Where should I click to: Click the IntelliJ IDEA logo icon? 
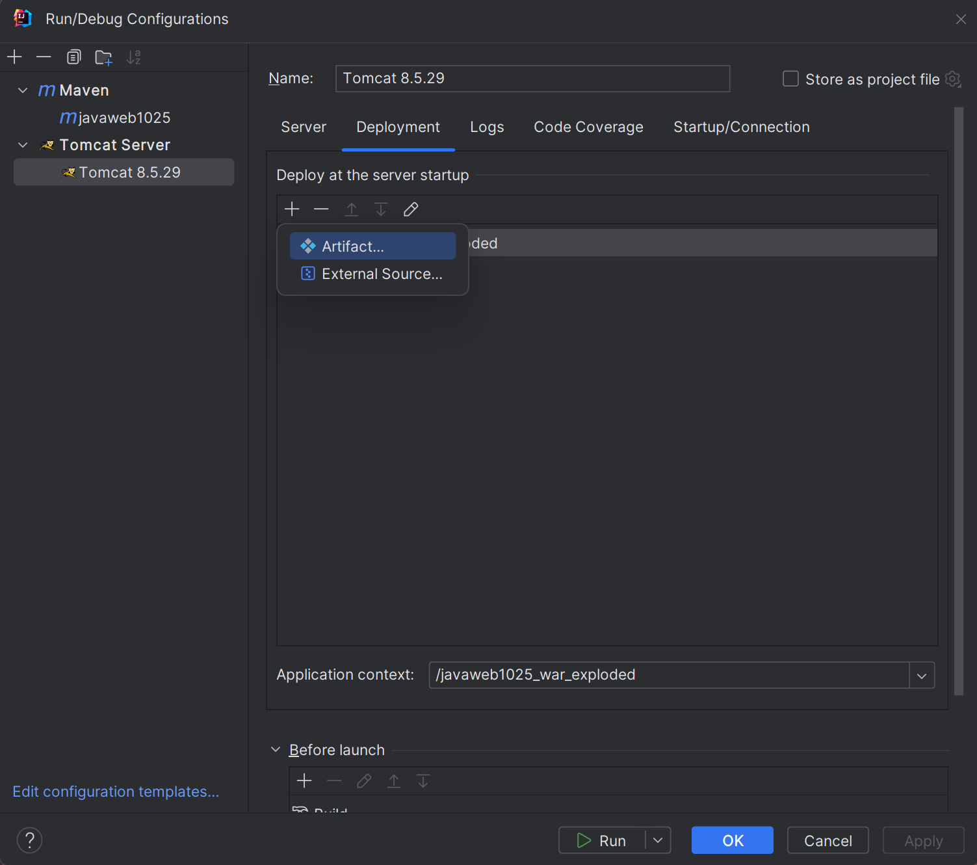pyautogui.click(x=23, y=18)
